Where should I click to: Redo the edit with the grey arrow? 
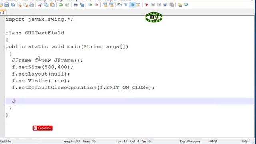[67, 5]
